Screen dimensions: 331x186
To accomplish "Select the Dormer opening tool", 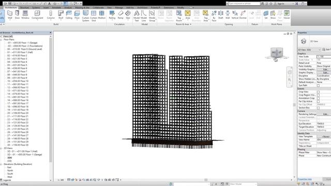I will click(243, 15).
